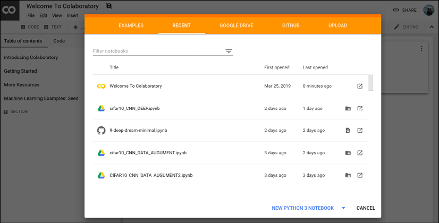Open the View menu
The width and height of the screenshot is (439, 223).
(x=57, y=16)
